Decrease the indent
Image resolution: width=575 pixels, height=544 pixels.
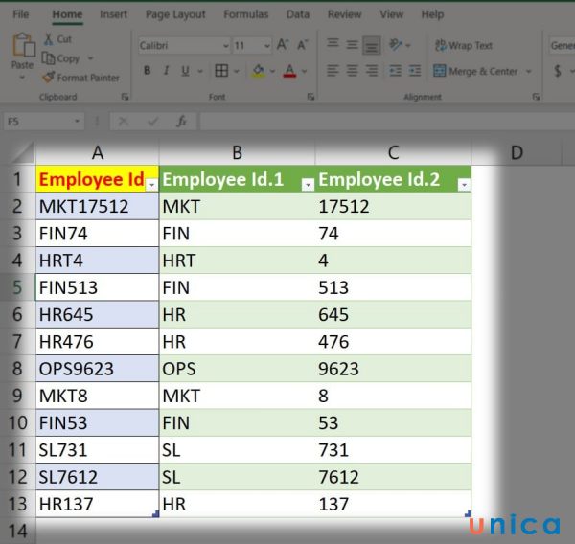pos(395,70)
